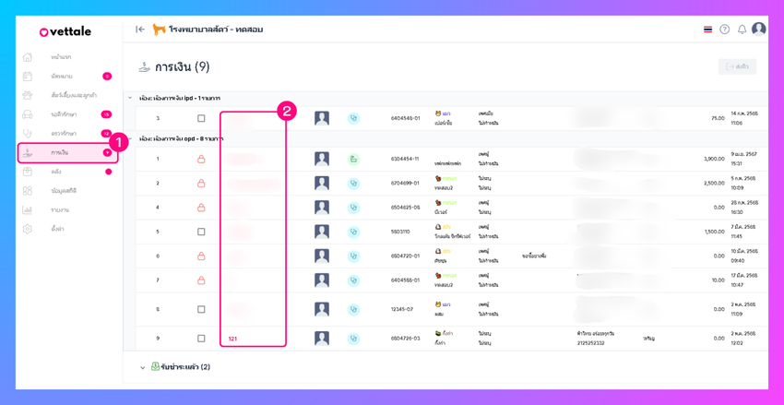
Task: Switch language with the Thai flag icon
Action: [707, 30]
